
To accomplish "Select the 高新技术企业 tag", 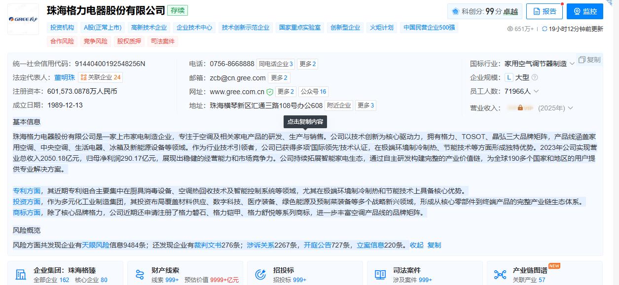I will tap(149, 28).
